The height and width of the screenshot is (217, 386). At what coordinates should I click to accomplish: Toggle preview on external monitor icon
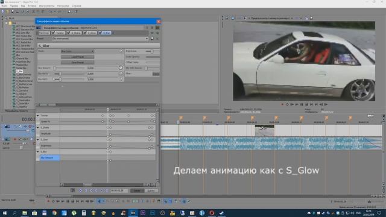(x=233, y=18)
